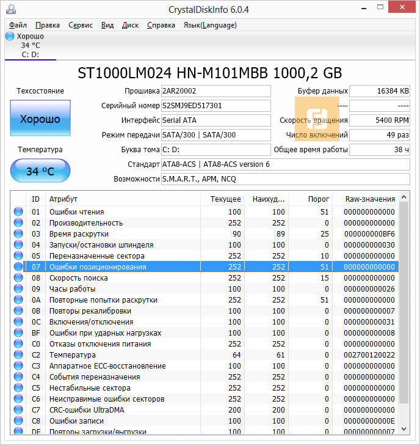Viewport: 420px width, 445px height.
Task: Click status orb of Нестабильные сектора row
Action: coord(18,388)
